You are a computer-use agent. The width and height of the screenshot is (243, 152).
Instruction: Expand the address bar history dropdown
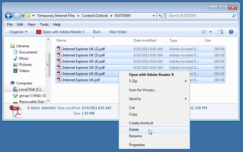pyautogui.click(x=154, y=16)
